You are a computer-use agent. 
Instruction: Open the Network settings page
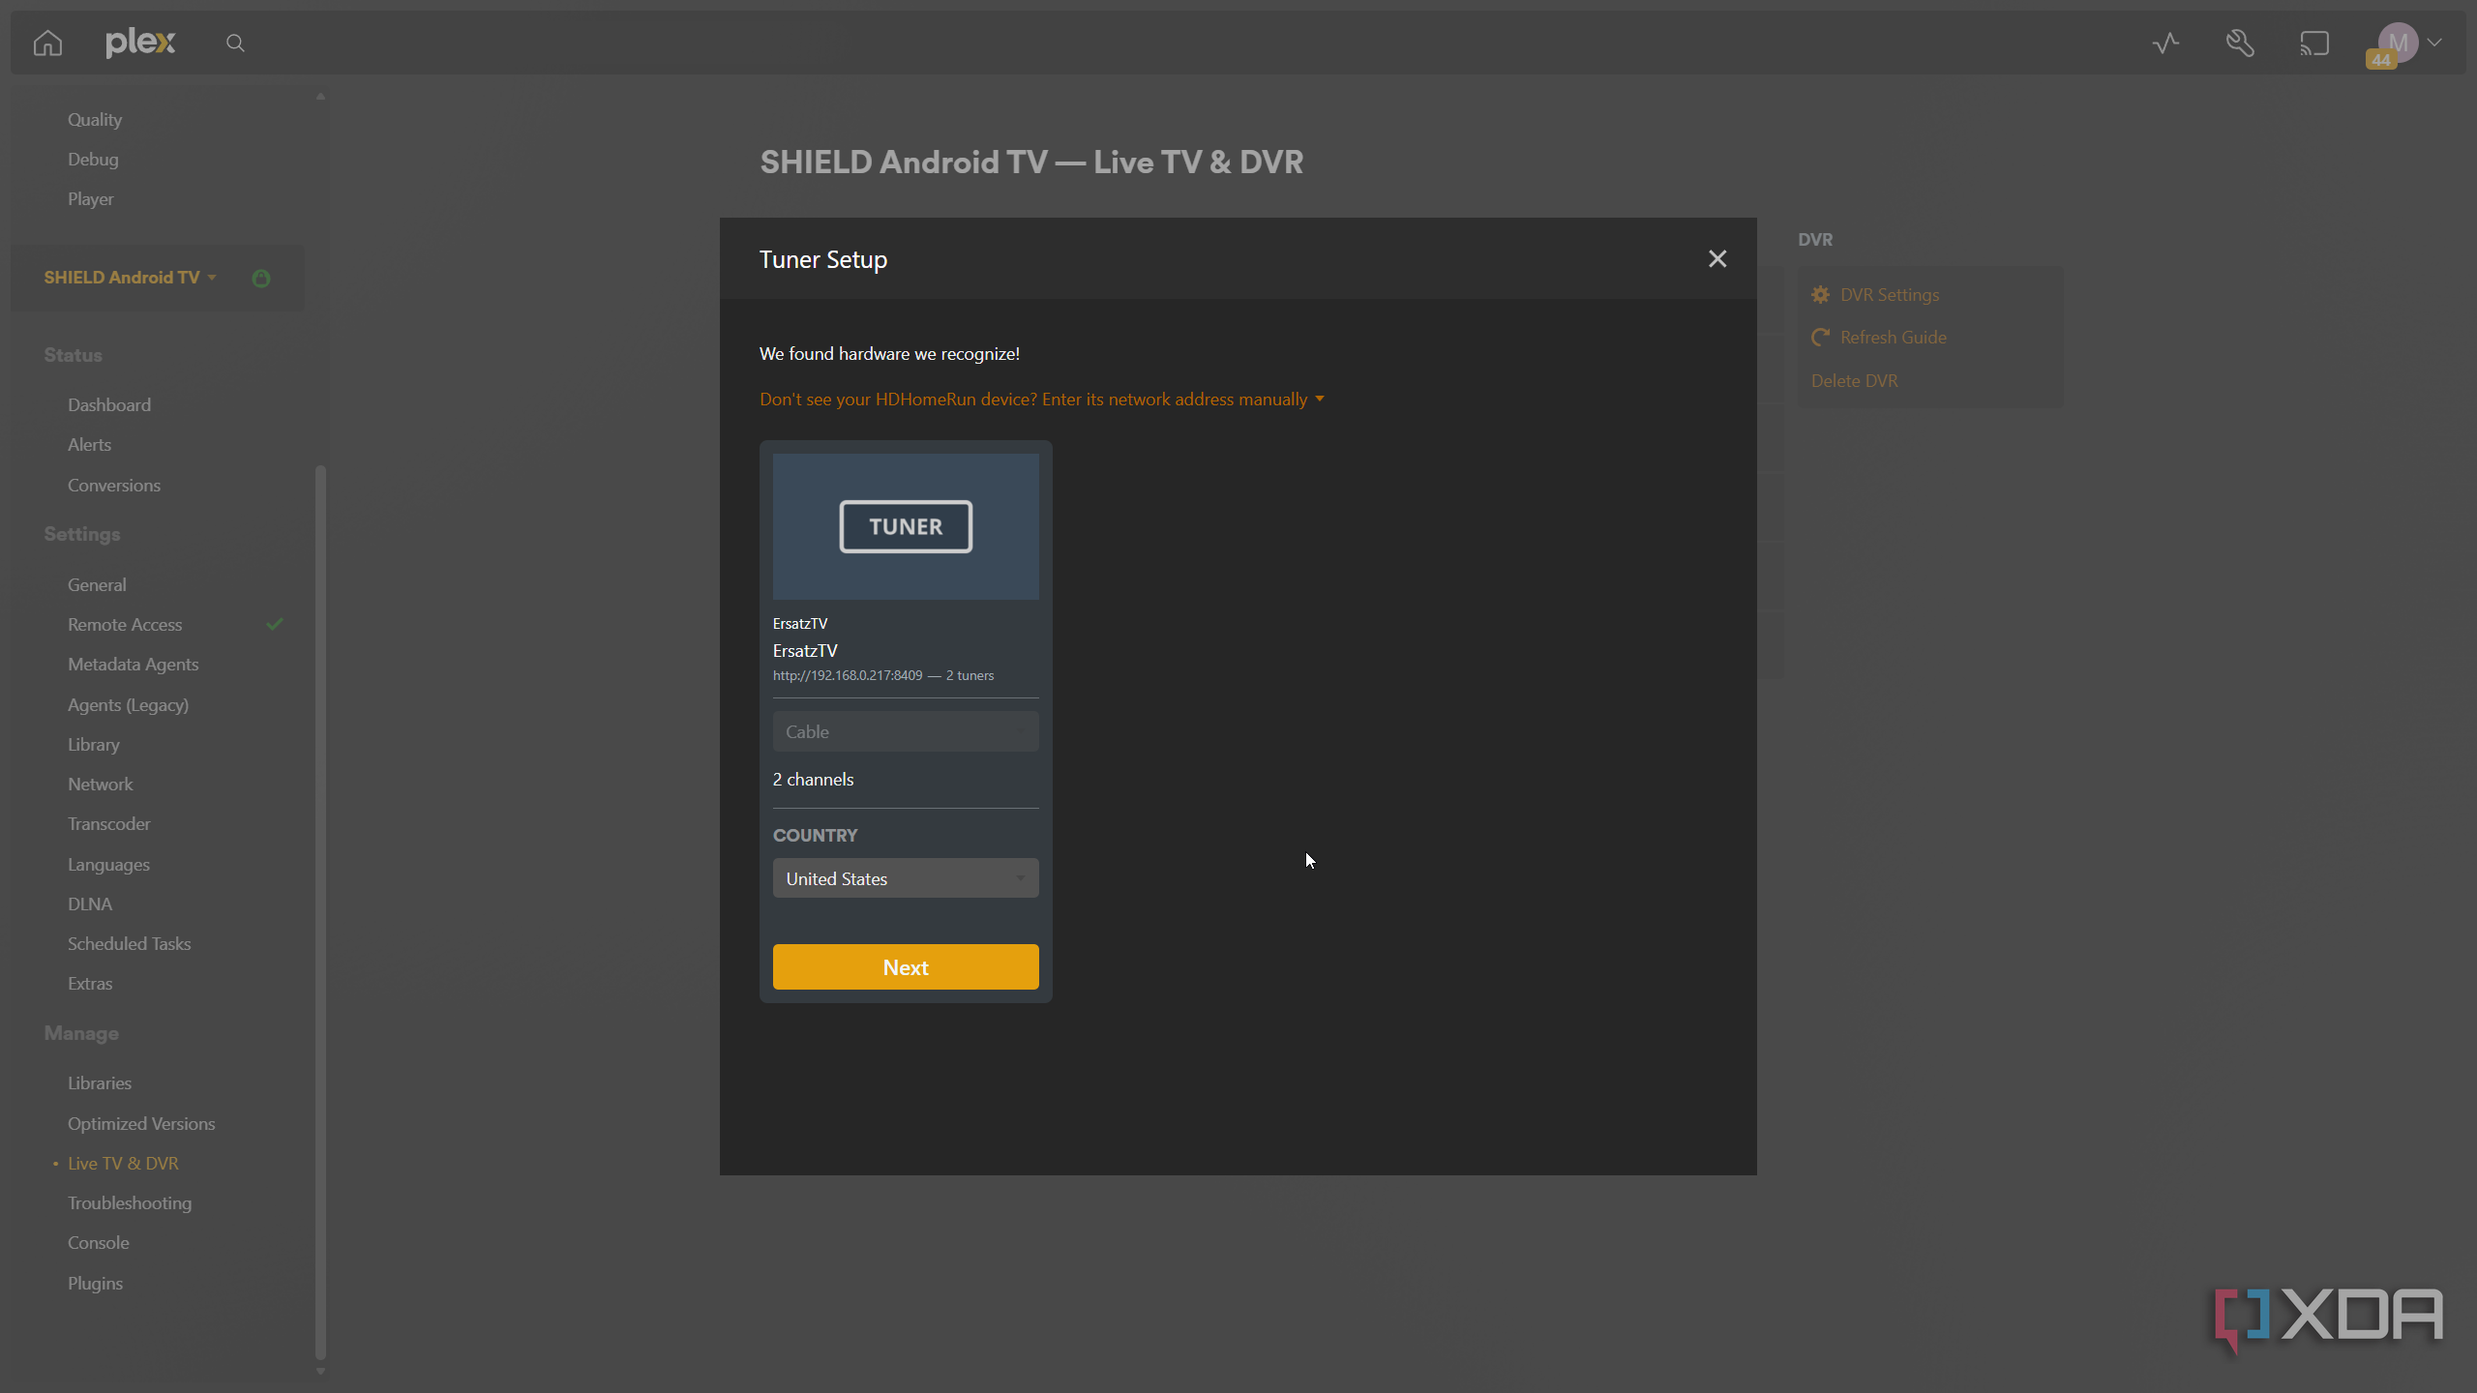[101, 784]
